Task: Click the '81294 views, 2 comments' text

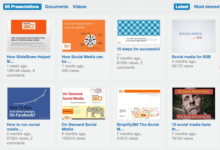Action: coord(130,65)
